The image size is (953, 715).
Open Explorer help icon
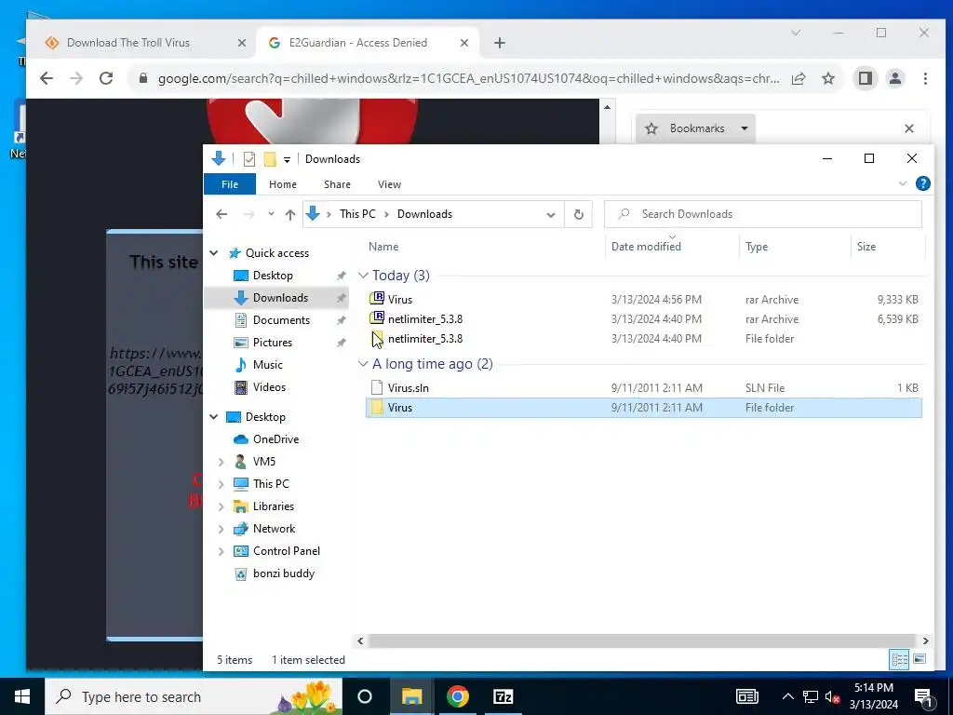(922, 183)
